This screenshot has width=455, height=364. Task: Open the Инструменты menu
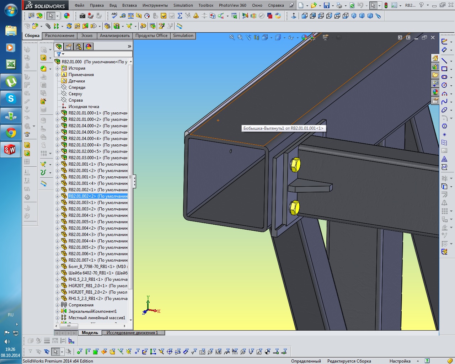coord(155,5)
